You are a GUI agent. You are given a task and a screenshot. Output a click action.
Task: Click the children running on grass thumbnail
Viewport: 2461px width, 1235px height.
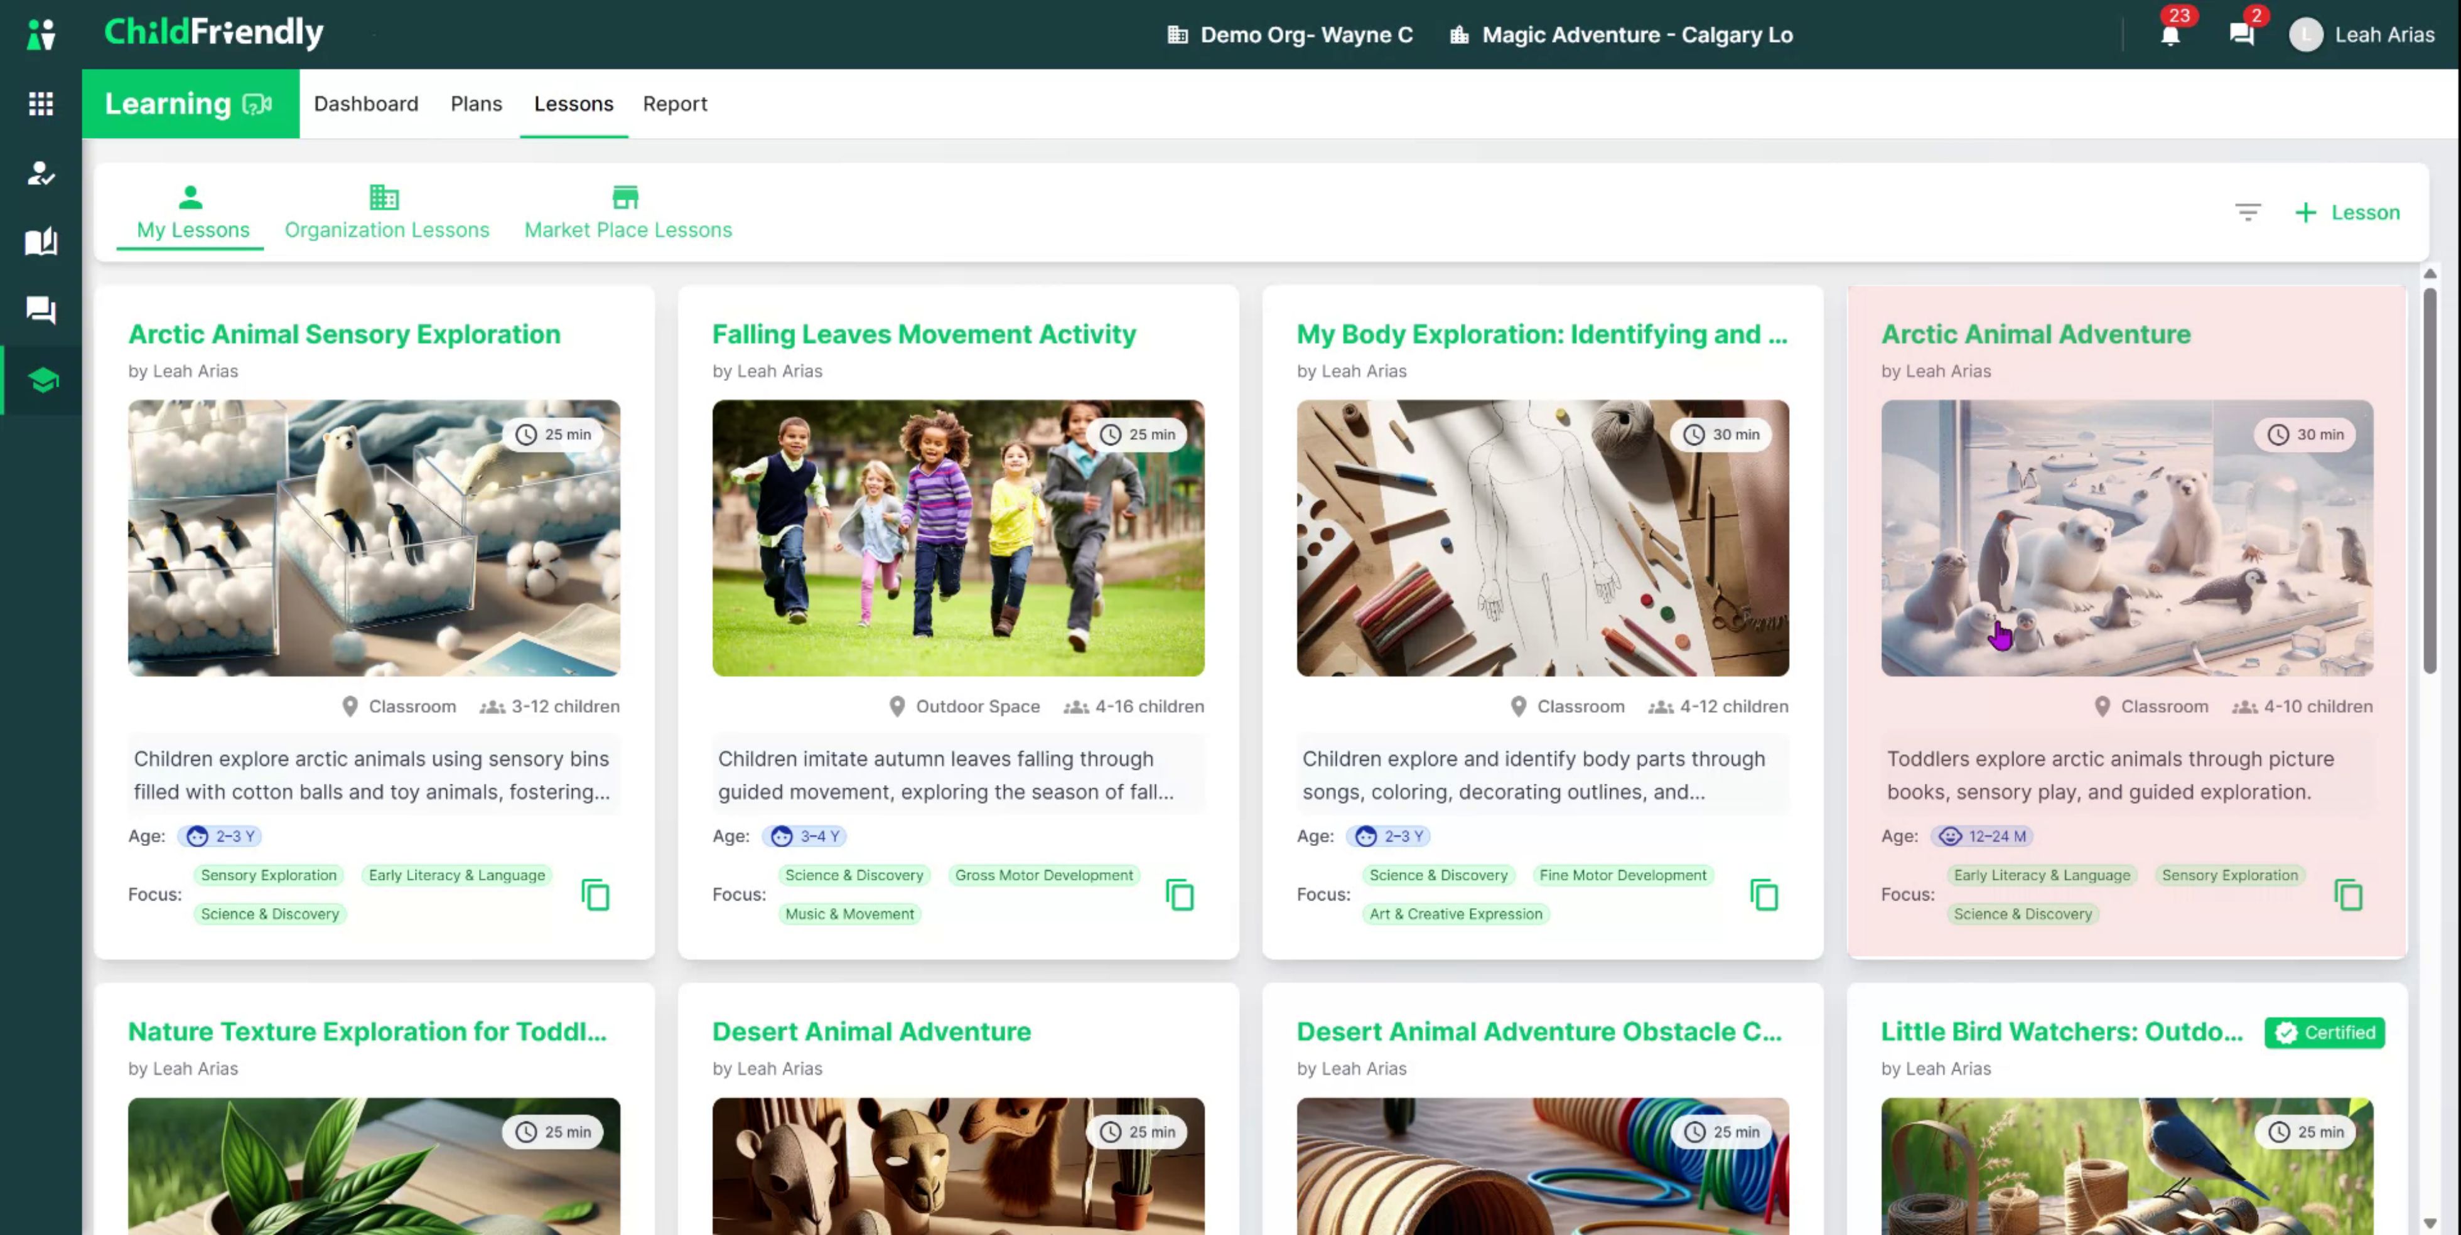pos(958,538)
